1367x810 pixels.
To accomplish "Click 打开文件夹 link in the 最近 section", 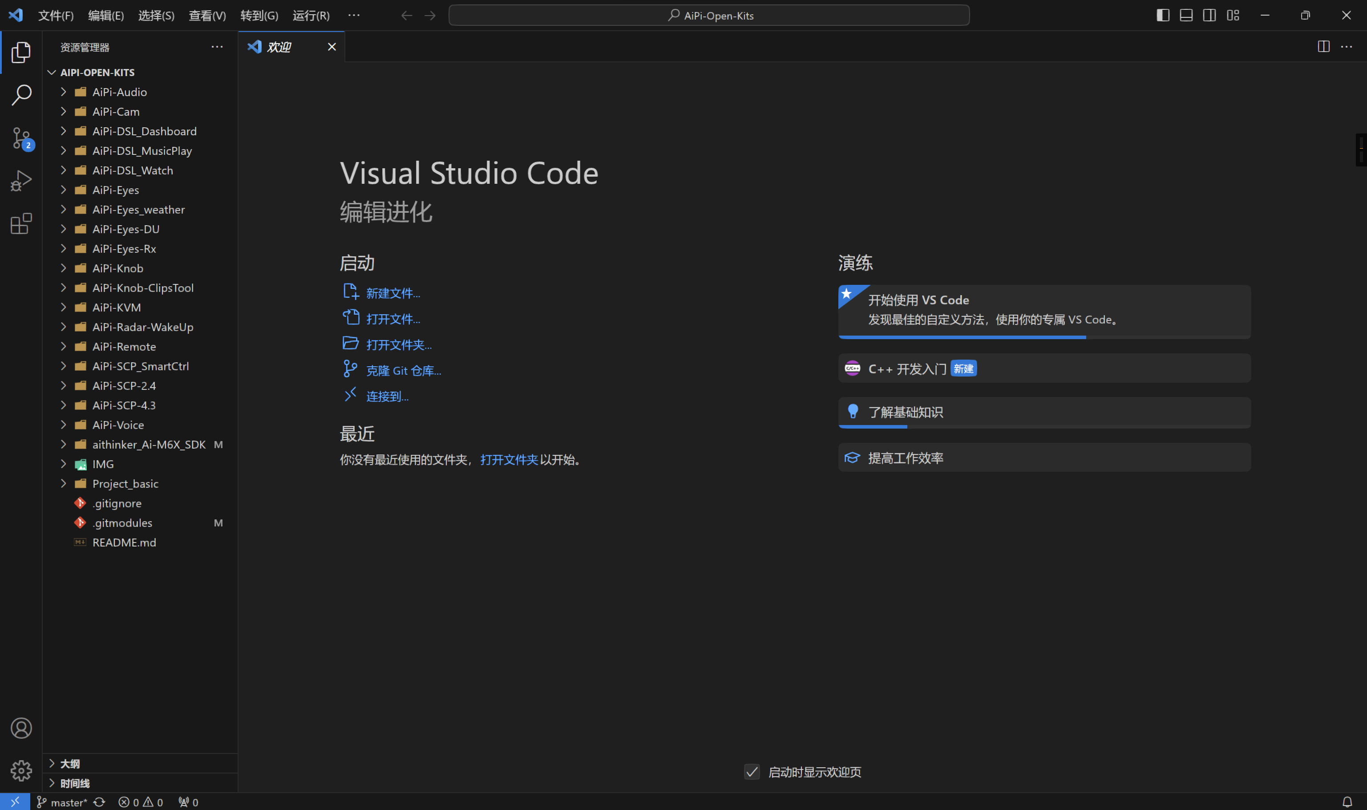I will click(x=509, y=460).
